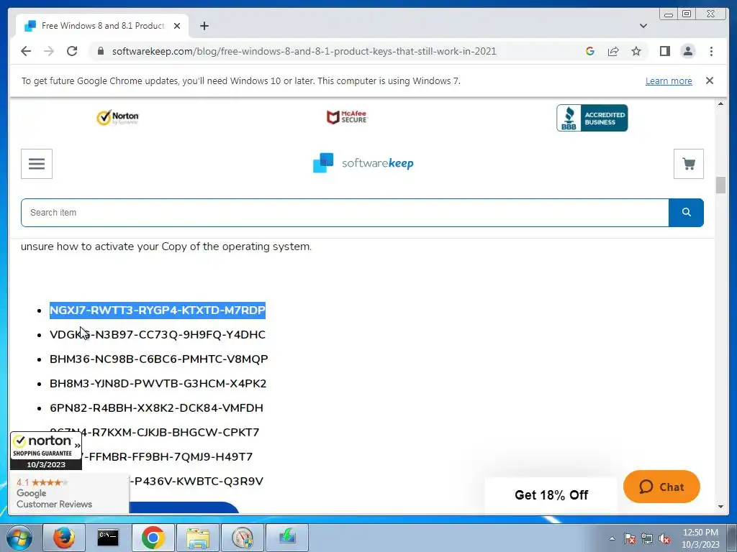Open the Windows Start menu

[19, 538]
